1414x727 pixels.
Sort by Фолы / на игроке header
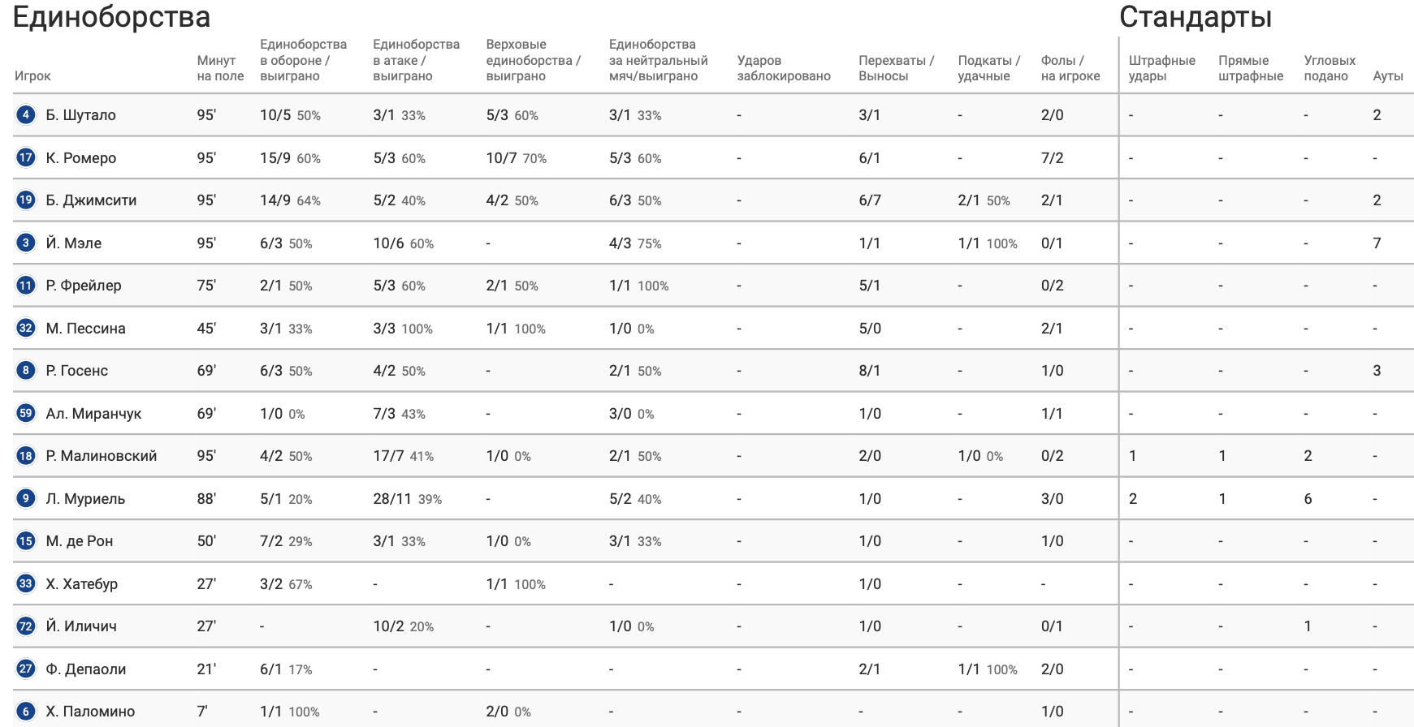coord(1070,68)
